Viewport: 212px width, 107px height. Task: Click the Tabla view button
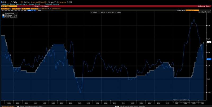[x=39, y=10]
